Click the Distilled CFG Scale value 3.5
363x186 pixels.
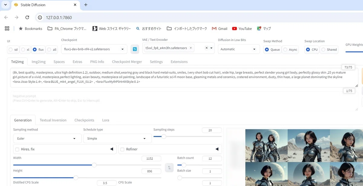point(107,183)
